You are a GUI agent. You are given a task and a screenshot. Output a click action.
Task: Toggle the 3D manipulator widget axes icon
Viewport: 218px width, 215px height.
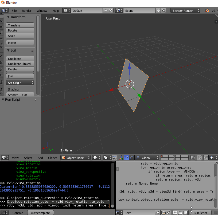[121, 158]
